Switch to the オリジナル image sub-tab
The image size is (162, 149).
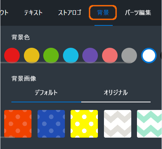[116, 93]
